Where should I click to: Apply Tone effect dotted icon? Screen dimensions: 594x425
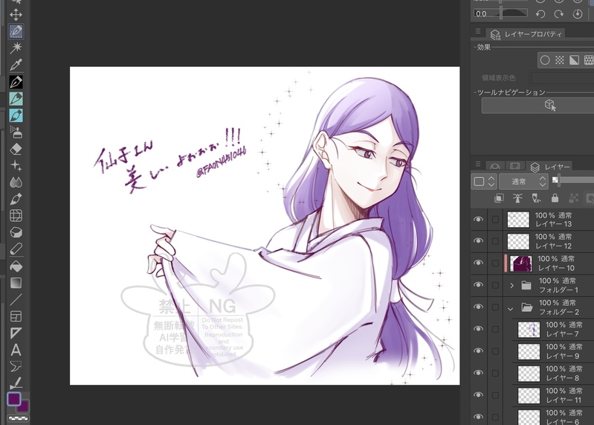click(560, 60)
